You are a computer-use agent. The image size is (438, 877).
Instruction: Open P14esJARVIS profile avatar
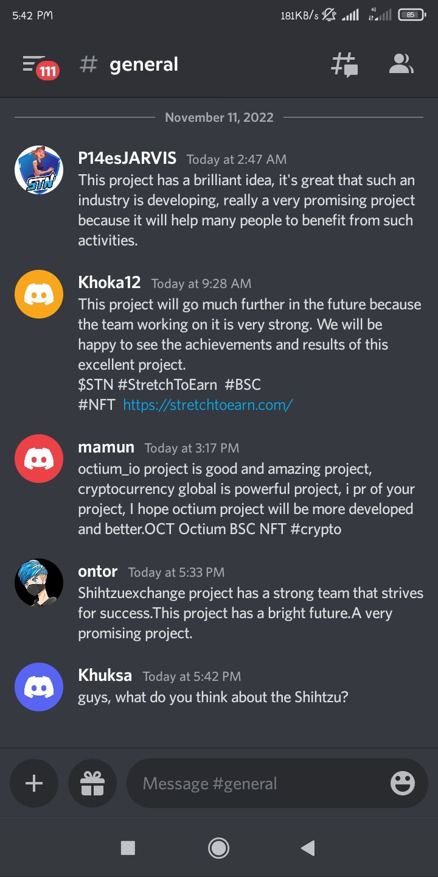(x=39, y=170)
